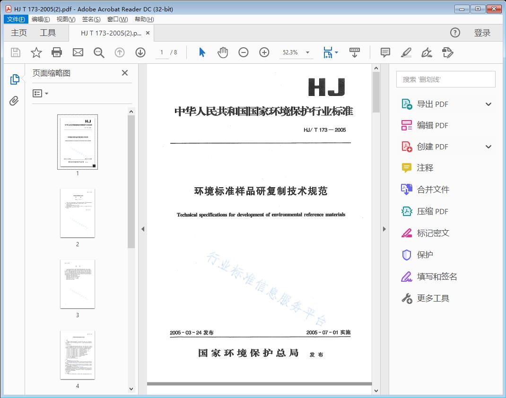Image resolution: width=506 pixels, height=398 pixels.
Task: Click the email envelope icon
Action: click(78, 52)
